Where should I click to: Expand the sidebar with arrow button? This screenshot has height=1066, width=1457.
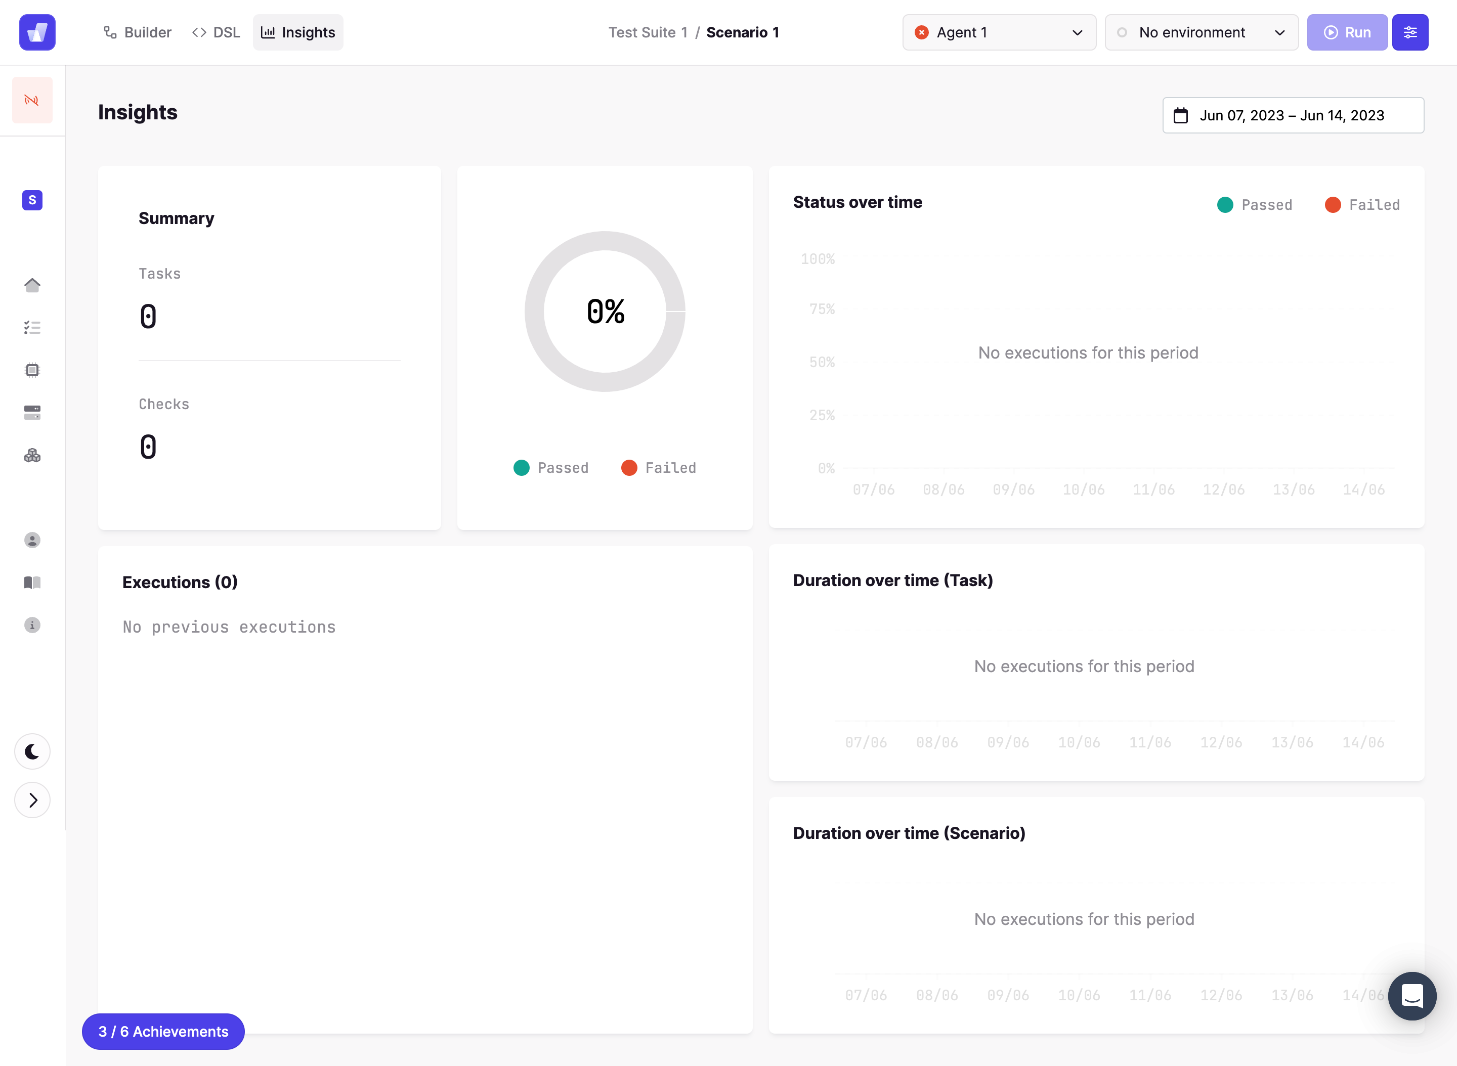click(32, 800)
